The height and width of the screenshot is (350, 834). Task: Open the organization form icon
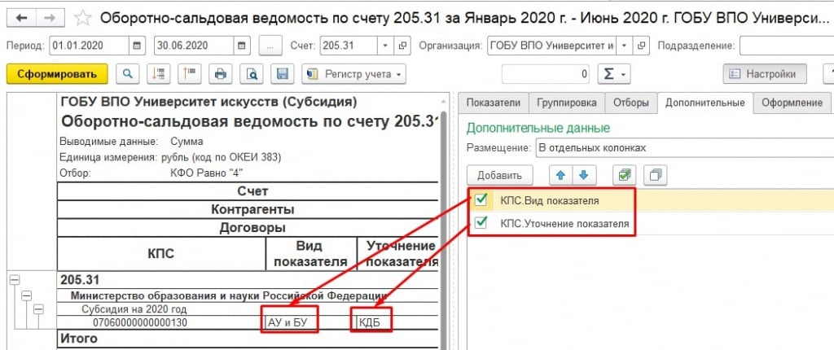642,46
